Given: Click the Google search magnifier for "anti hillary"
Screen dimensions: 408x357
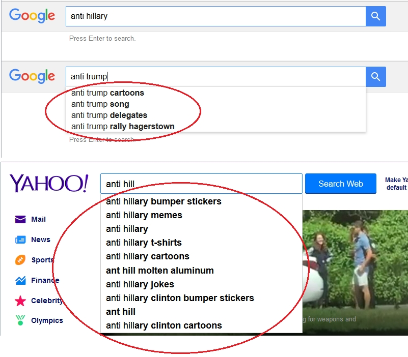Looking at the screenshot, I should tap(375, 16).
